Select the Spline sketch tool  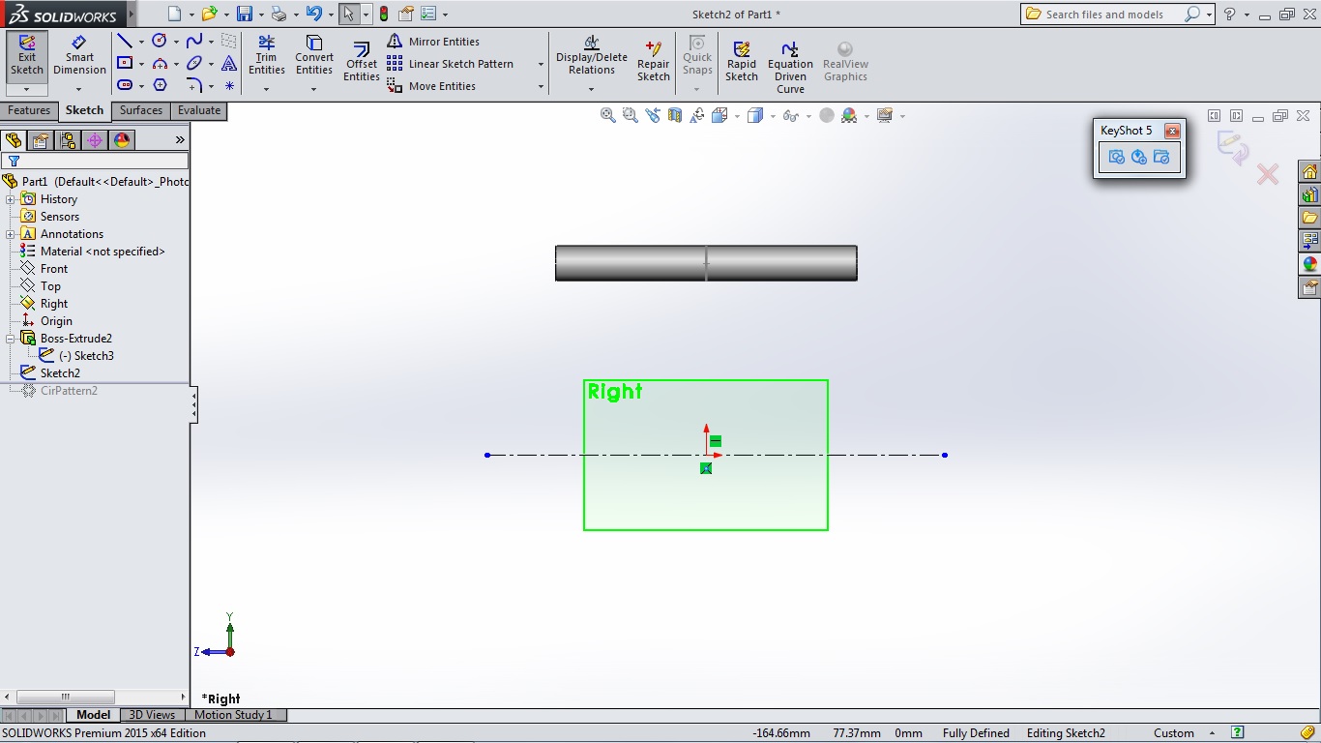[194, 41]
